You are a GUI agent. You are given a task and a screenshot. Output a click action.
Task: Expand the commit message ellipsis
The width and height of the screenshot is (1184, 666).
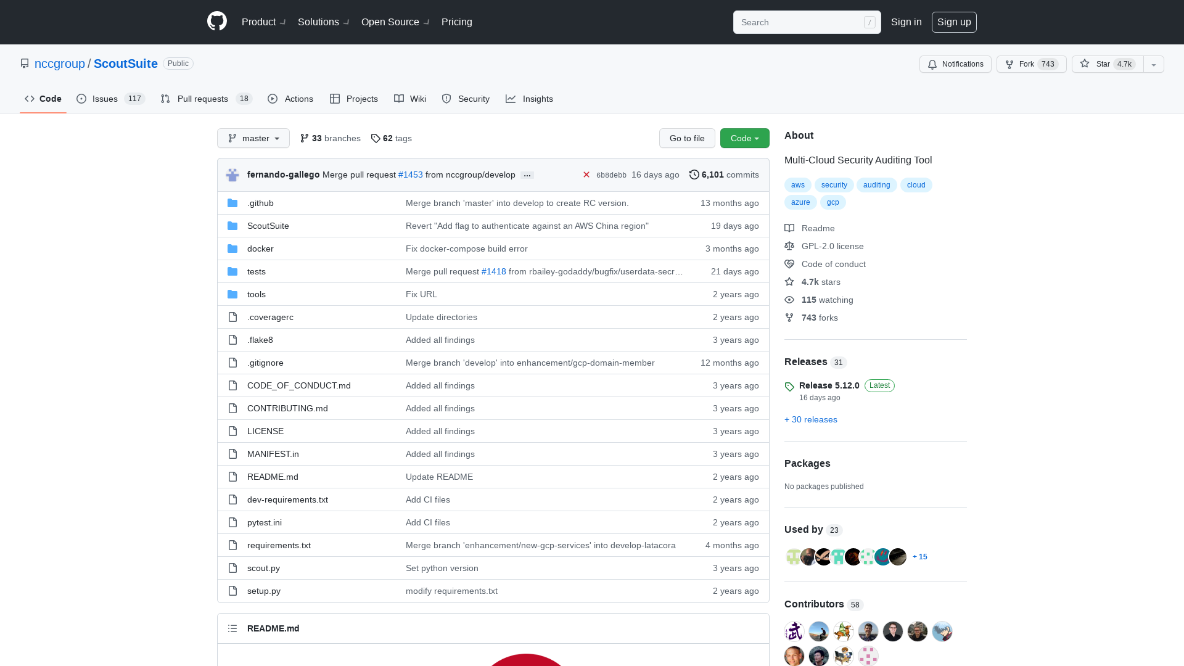(x=527, y=175)
